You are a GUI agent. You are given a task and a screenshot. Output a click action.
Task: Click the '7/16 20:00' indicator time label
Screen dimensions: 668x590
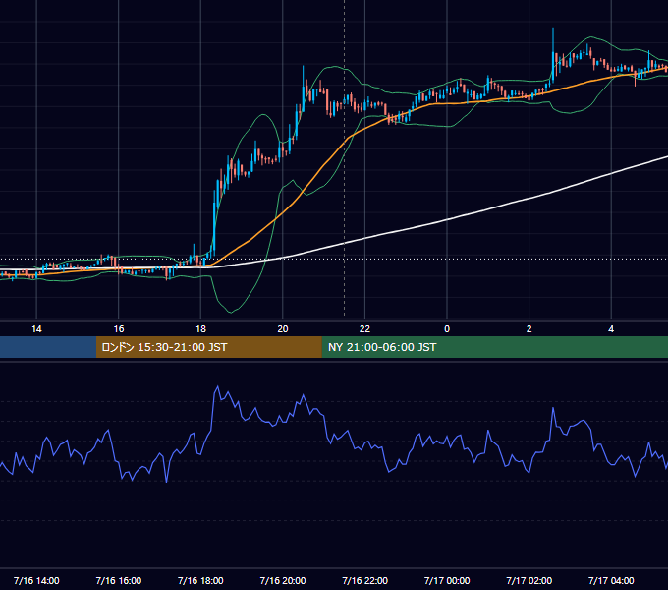tap(283, 580)
